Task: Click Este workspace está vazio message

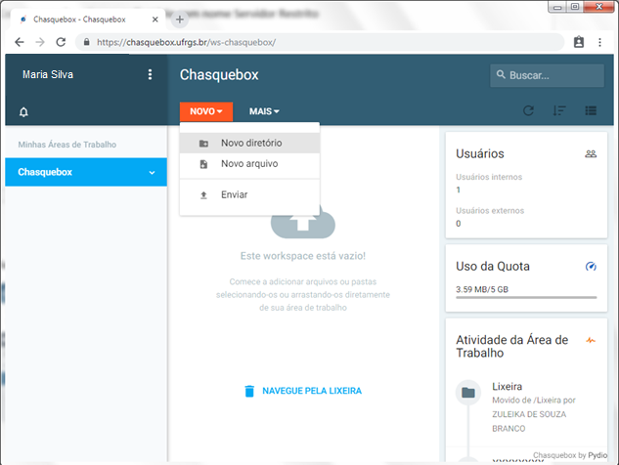Action: tap(303, 256)
